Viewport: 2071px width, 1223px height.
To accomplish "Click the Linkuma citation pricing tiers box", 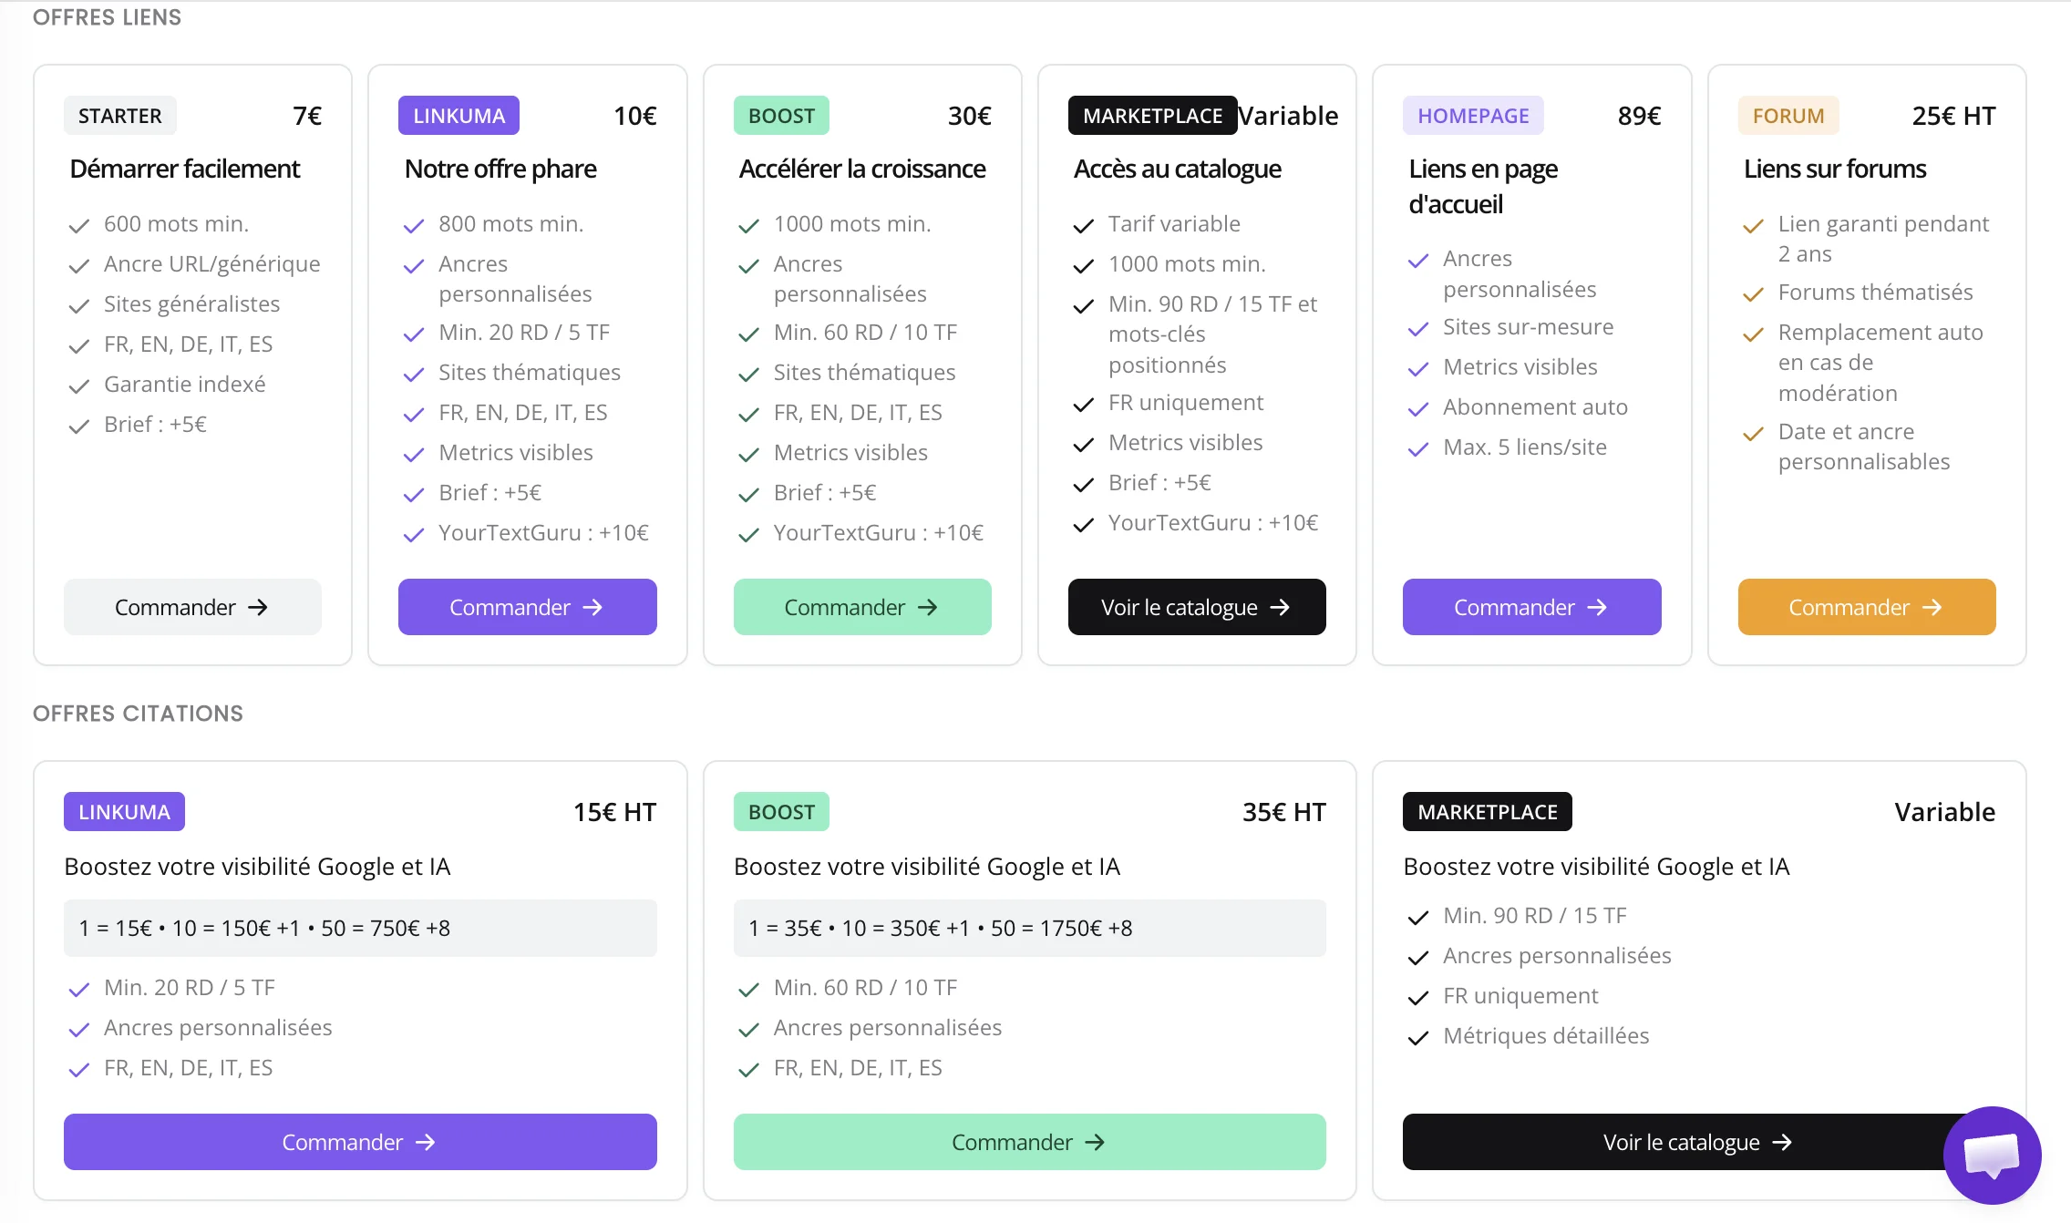I will 360,928.
